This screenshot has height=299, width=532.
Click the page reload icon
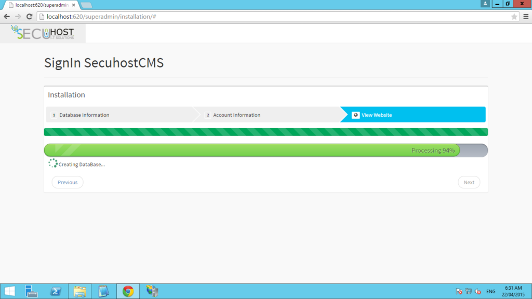29,16
